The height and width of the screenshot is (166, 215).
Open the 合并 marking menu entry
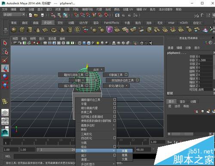96,69
